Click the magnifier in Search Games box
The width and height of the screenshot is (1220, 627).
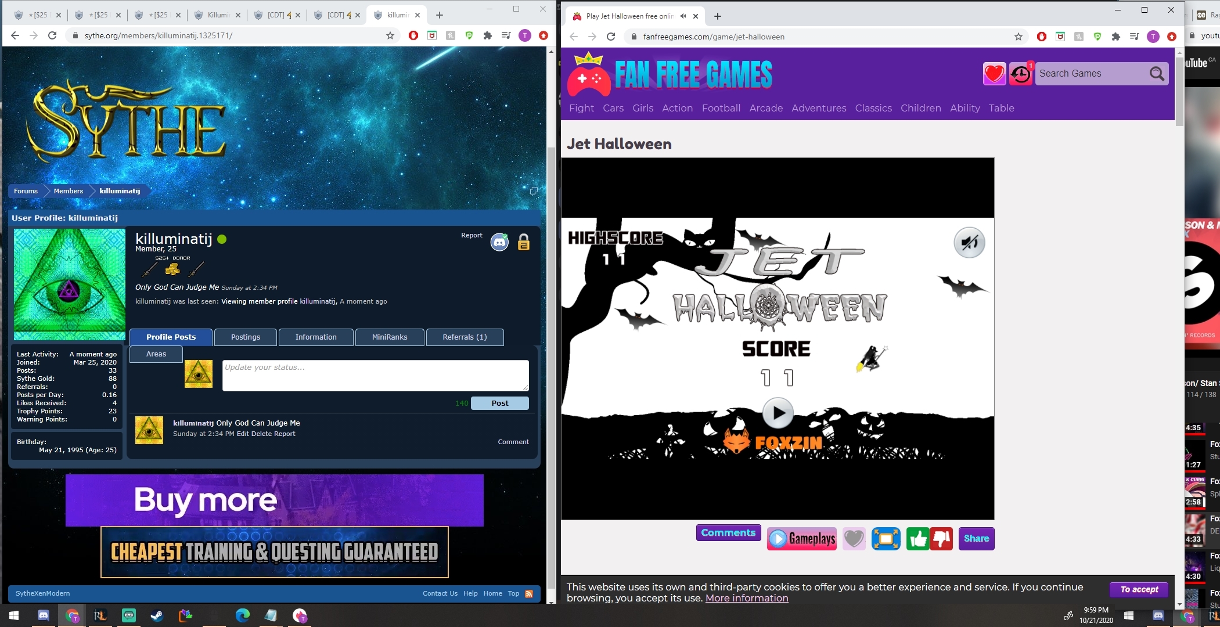[x=1157, y=74]
